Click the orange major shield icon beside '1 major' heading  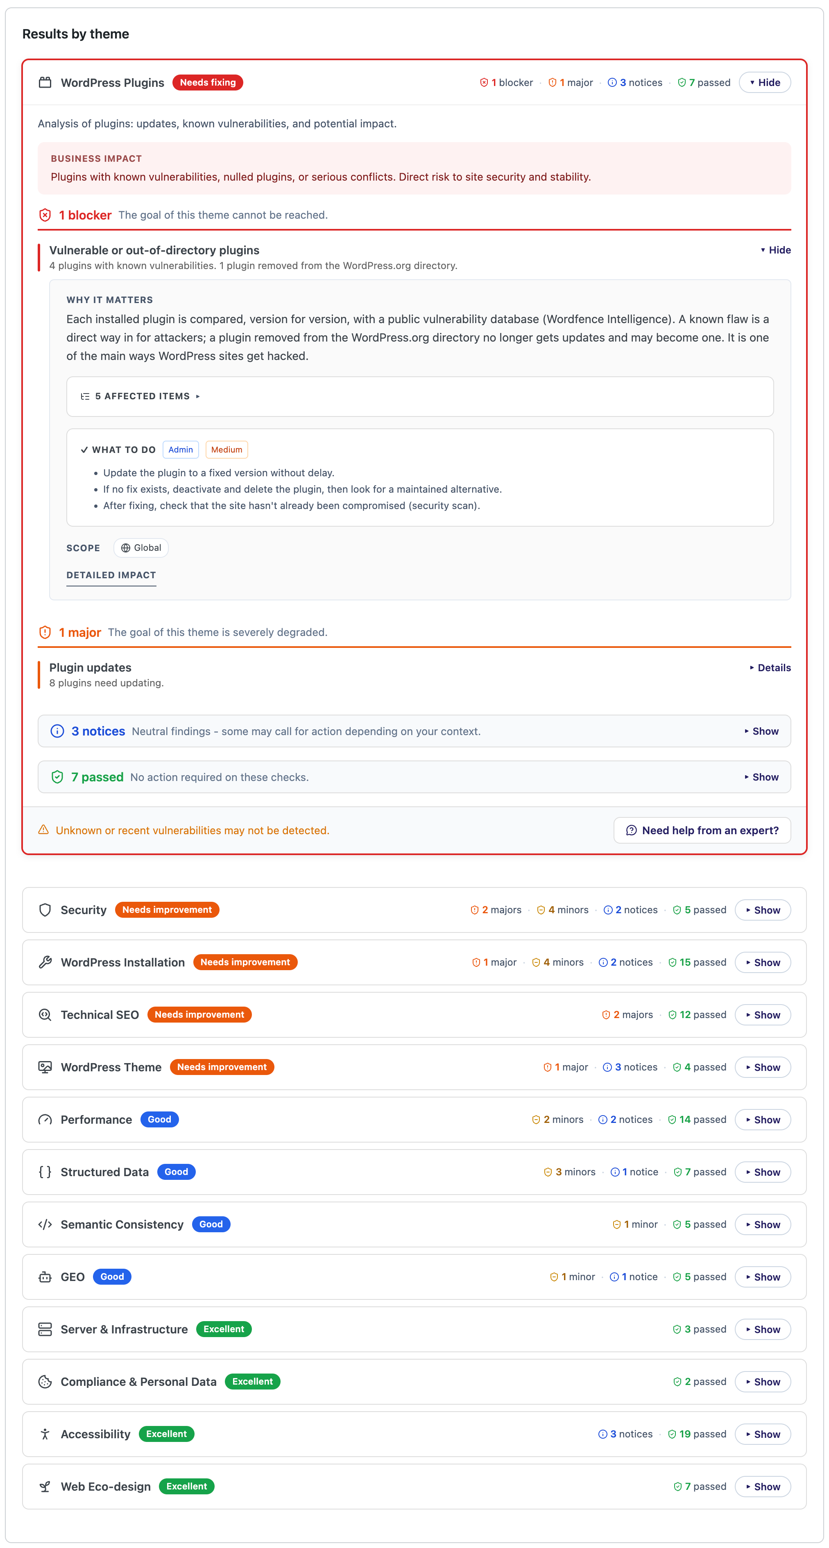tap(45, 632)
